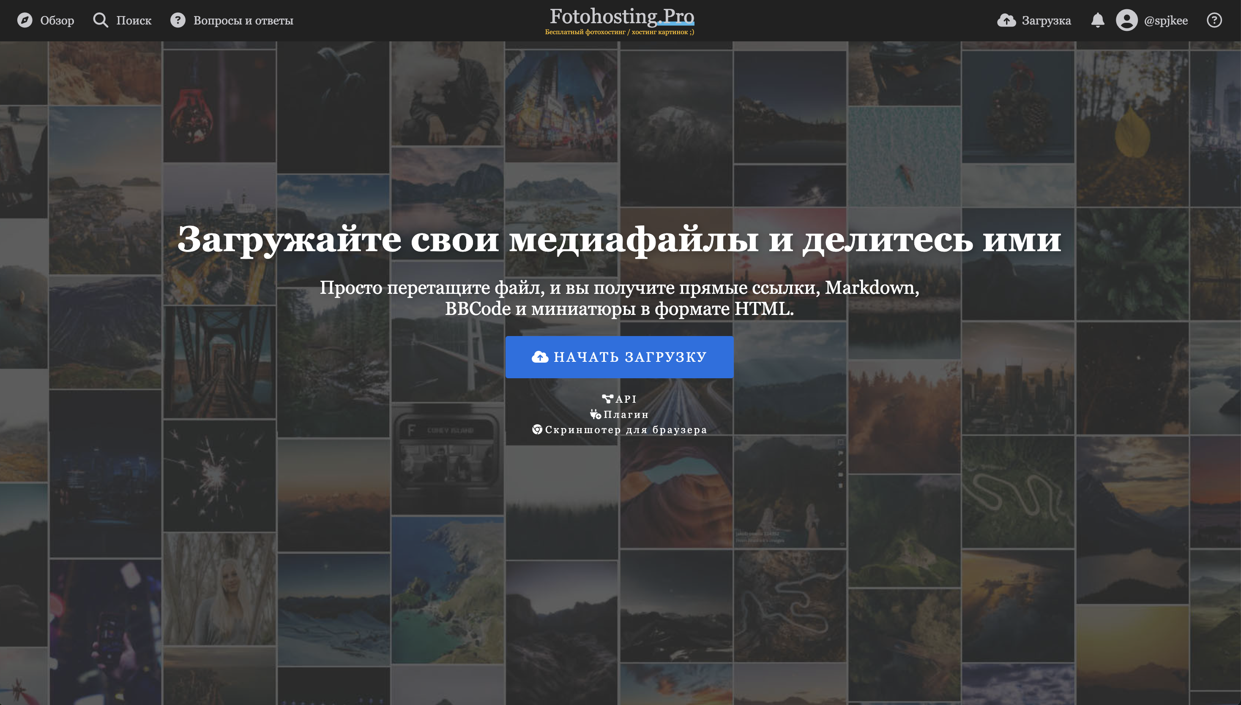The height and width of the screenshot is (705, 1241).
Task: Click the Загрузка link in the header
Action: point(1046,20)
